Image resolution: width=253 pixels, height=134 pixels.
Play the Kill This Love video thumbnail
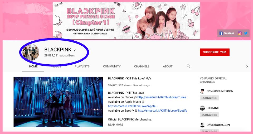(x=58, y=102)
